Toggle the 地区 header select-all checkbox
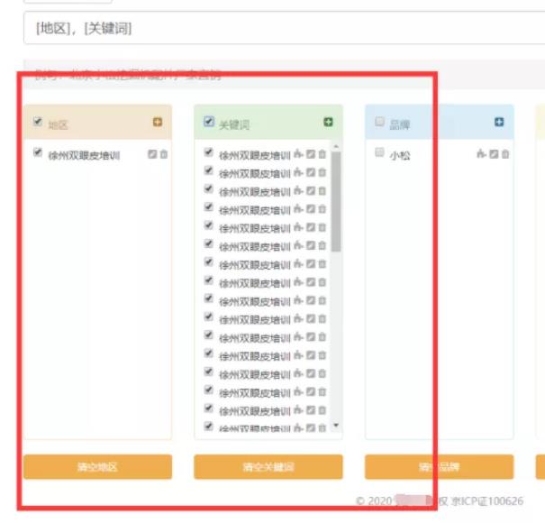 [x=38, y=122]
